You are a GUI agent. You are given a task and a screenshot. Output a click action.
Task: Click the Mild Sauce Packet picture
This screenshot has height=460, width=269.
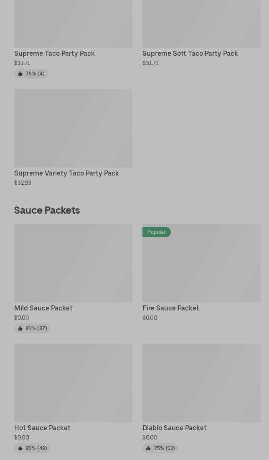pyautogui.click(x=73, y=263)
